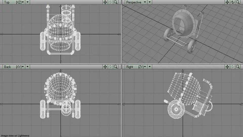
Task: Open the Perspective viewport display mode dropdown arrow
Action: 150,2
